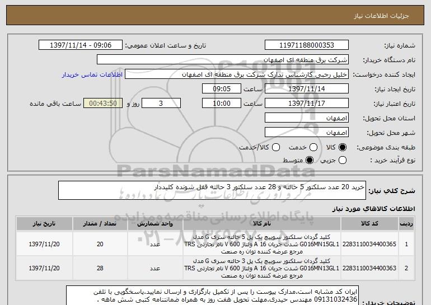
Task: Click the ردیف column header
Action: pyautogui.click(x=406, y=224)
